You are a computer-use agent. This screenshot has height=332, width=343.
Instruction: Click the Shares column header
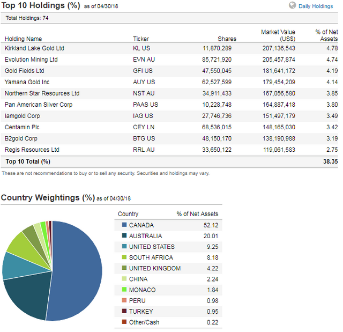[x=227, y=39]
